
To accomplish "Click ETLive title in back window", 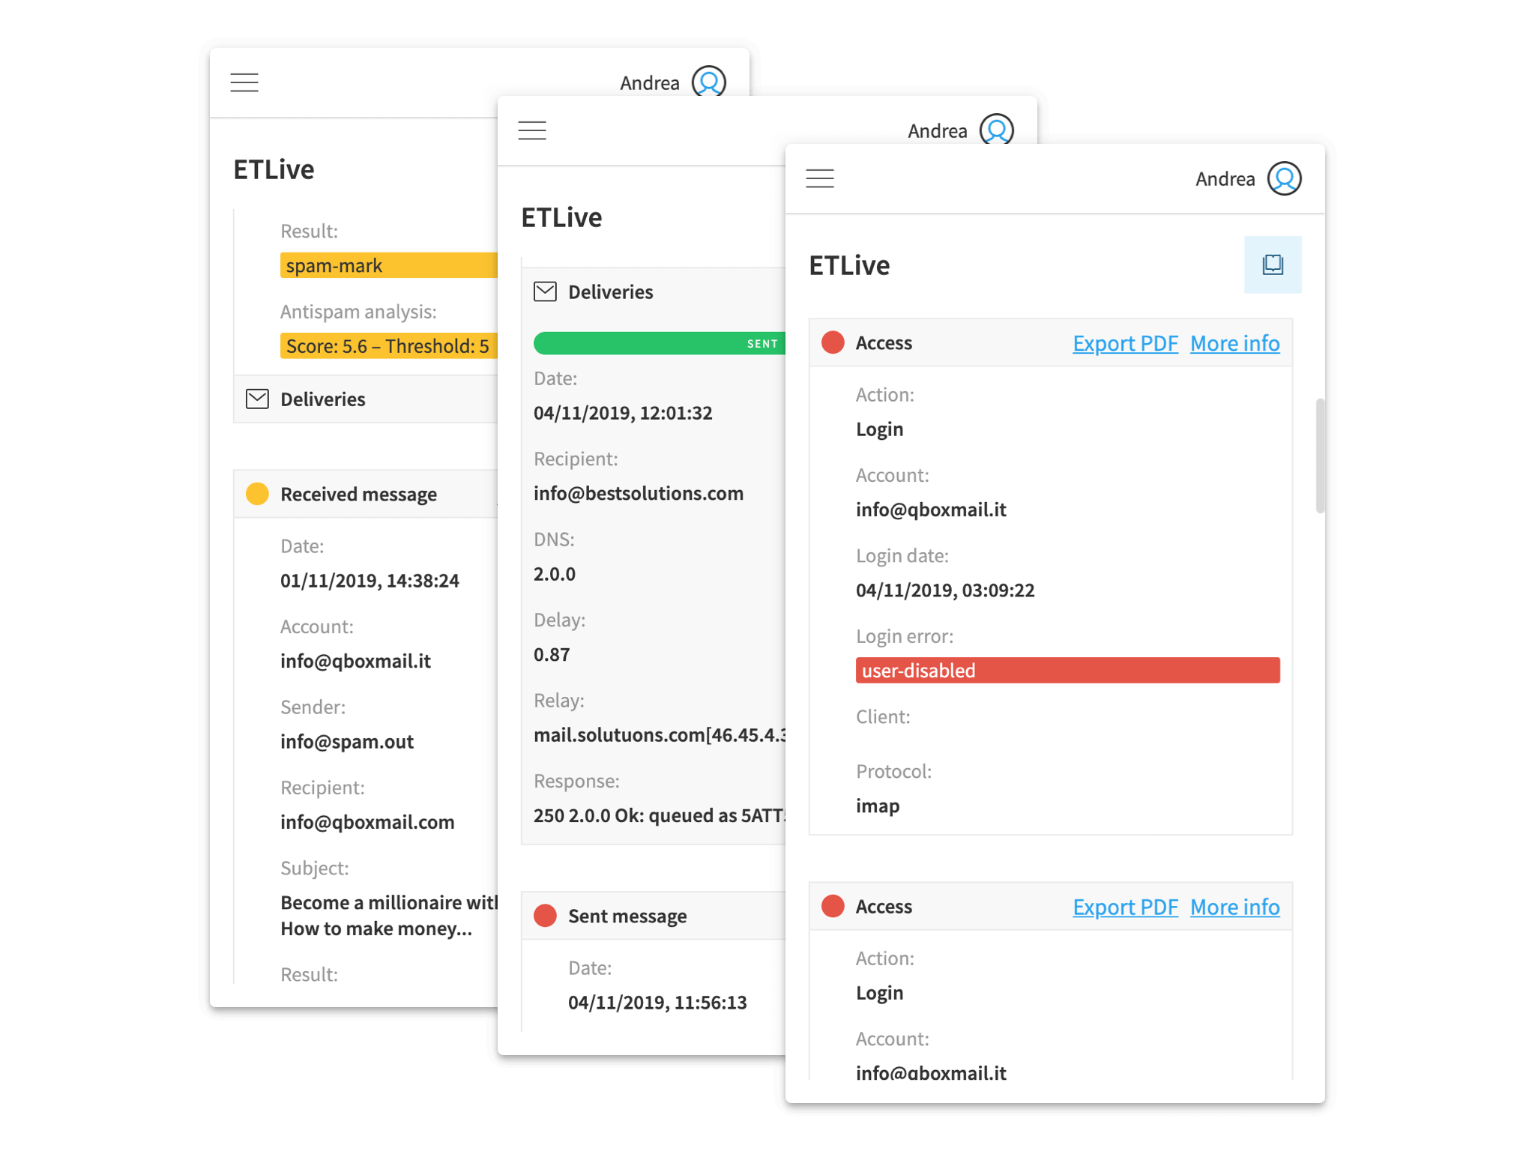I will tap(274, 169).
